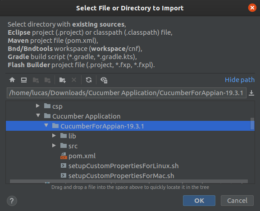Click into the directory path field
Viewport: 260px width, 211px height.
click(x=127, y=93)
